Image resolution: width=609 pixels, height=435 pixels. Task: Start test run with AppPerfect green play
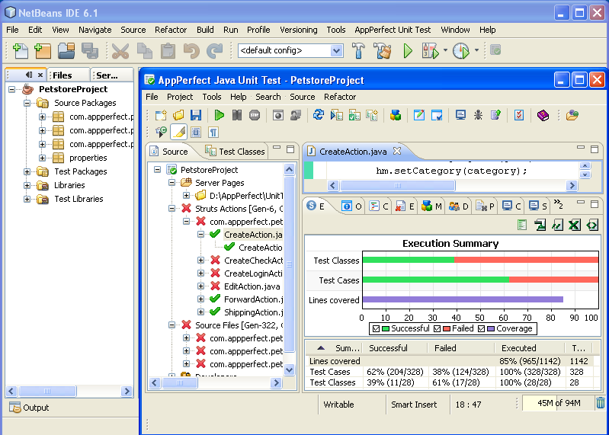(219, 115)
